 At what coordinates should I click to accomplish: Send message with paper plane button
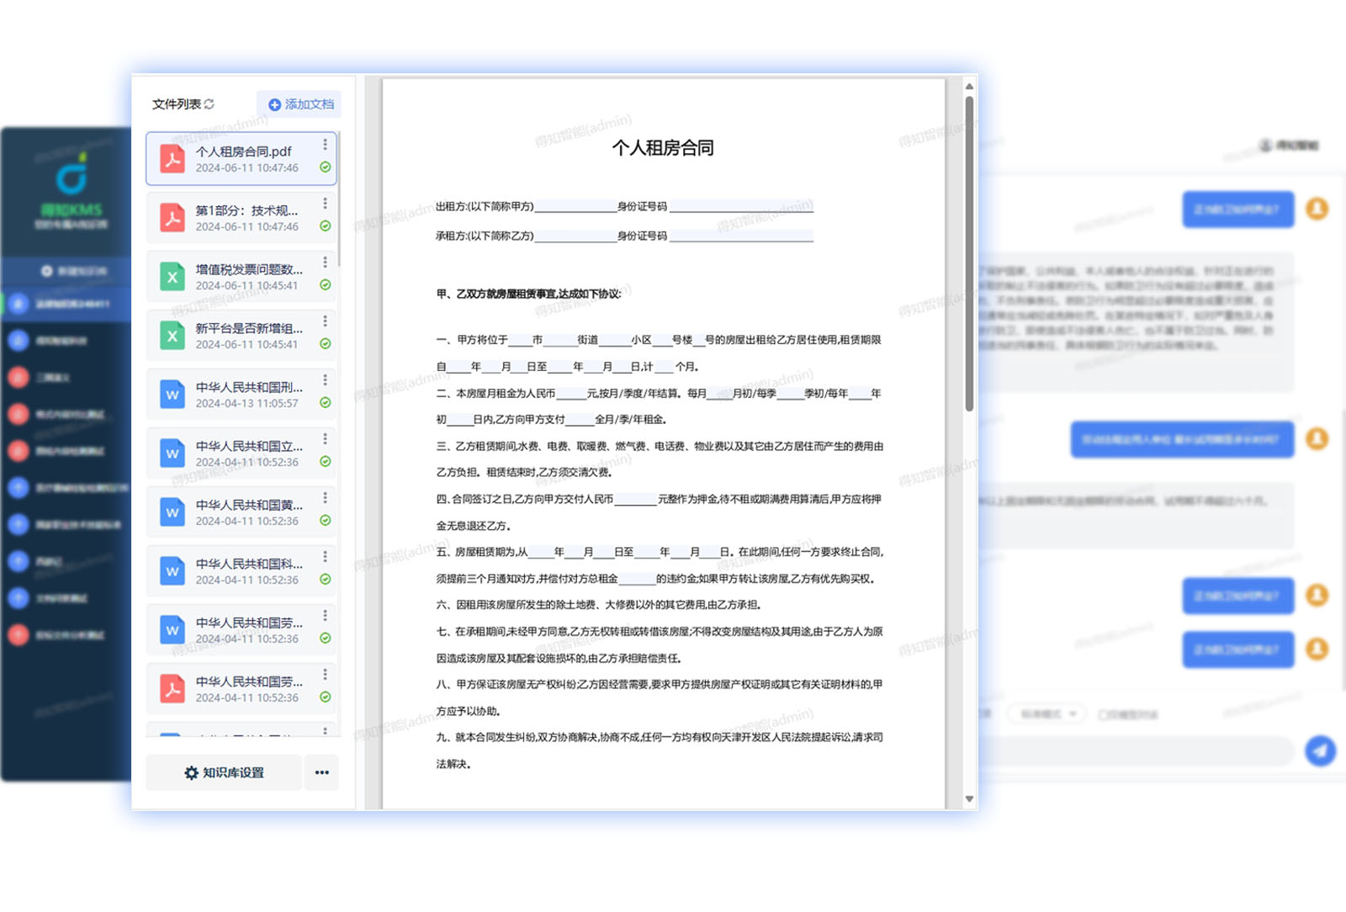pyautogui.click(x=1320, y=750)
